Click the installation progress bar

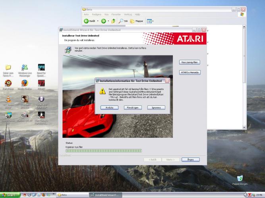(103, 150)
